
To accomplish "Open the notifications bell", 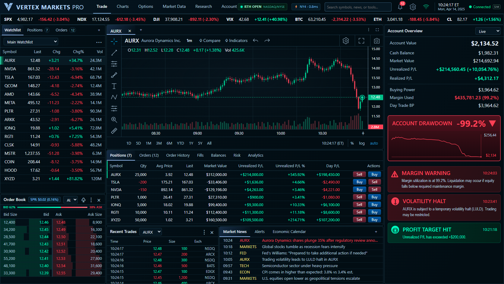I will point(400,7).
